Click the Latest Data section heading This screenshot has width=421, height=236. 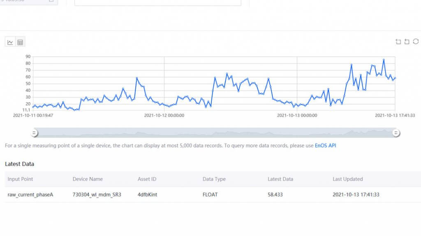click(19, 164)
